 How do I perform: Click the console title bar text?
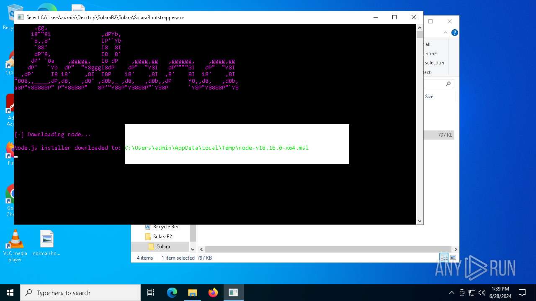[106, 18]
